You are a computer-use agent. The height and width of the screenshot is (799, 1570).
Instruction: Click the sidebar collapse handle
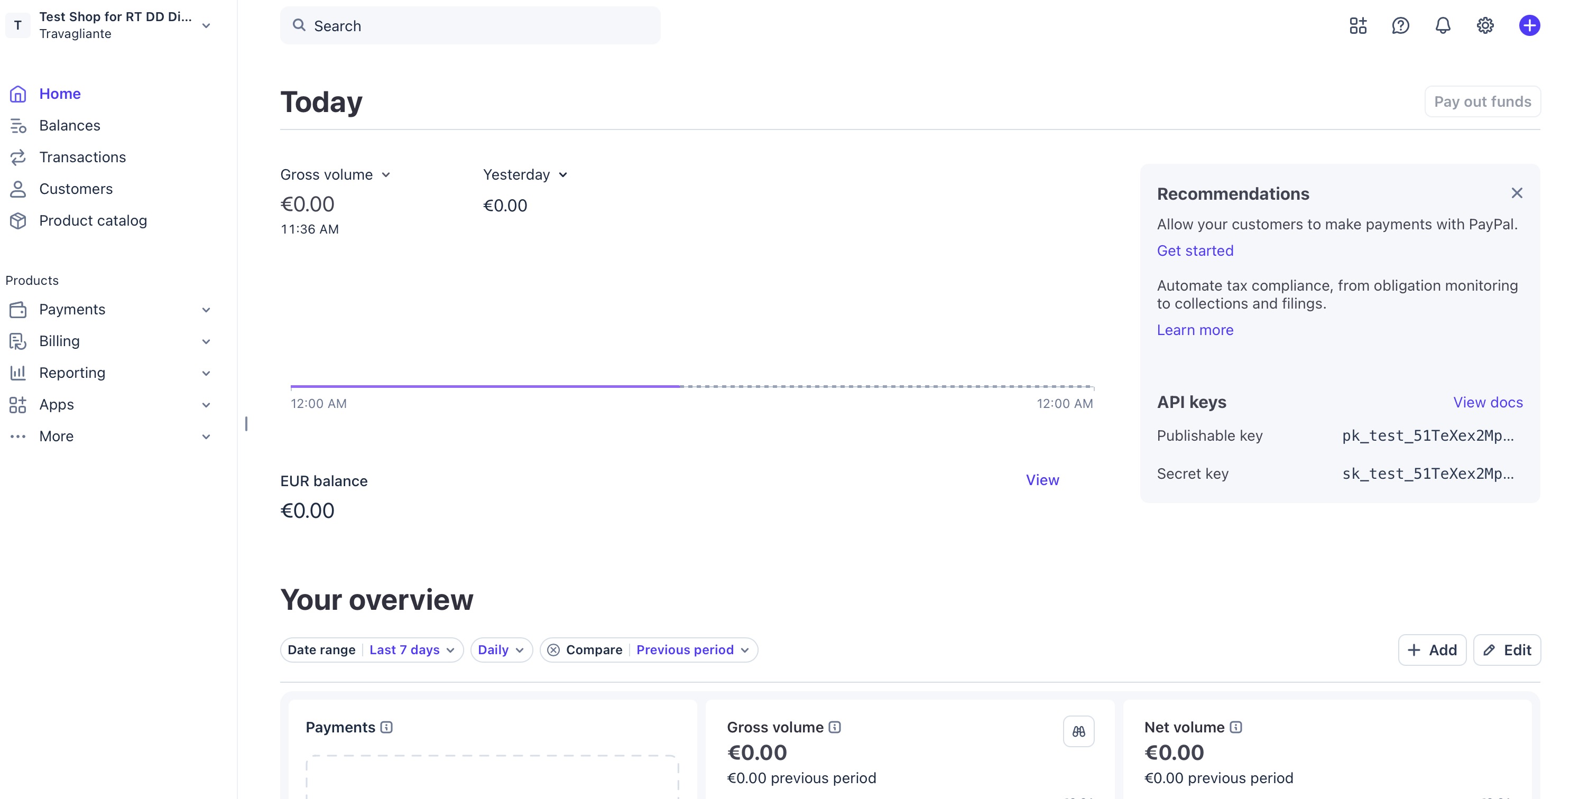(x=246, y=424)
